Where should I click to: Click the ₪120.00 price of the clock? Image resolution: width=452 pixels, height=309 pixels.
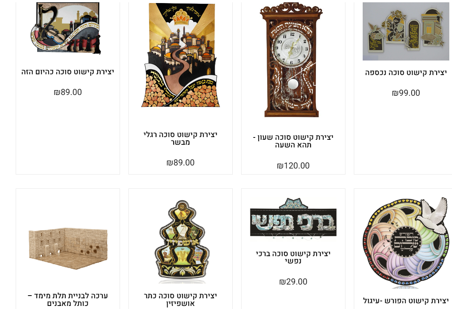point(293,165)
